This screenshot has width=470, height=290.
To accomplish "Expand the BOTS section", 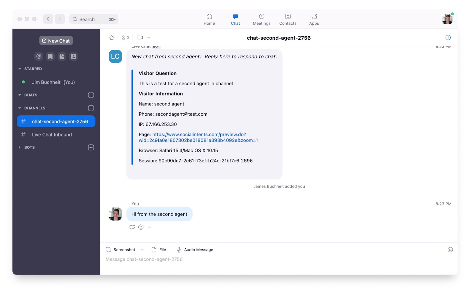I will point(20,147).
